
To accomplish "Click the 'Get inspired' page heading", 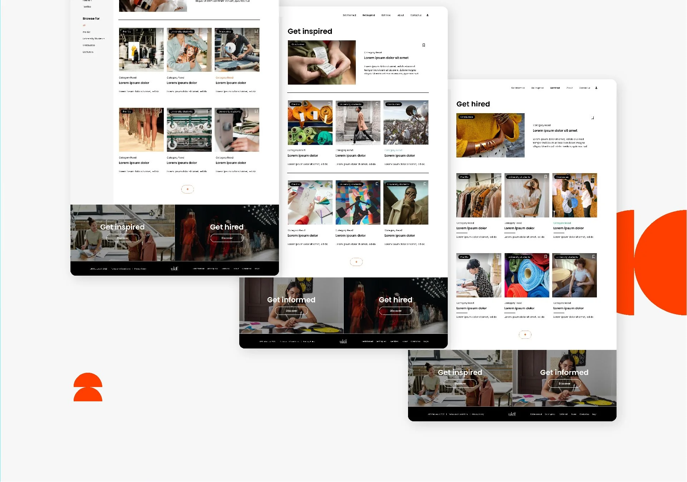I will (x=310, y=31).
